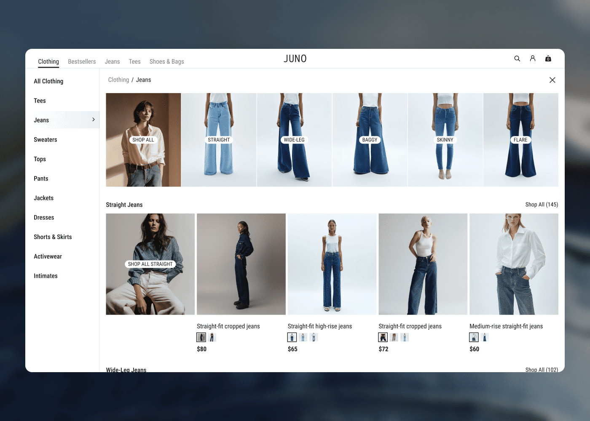This screenshot has height=421, width=590.
Task: Click the $72 Straight-fit cropped jeans title
Action: [410, 326]
